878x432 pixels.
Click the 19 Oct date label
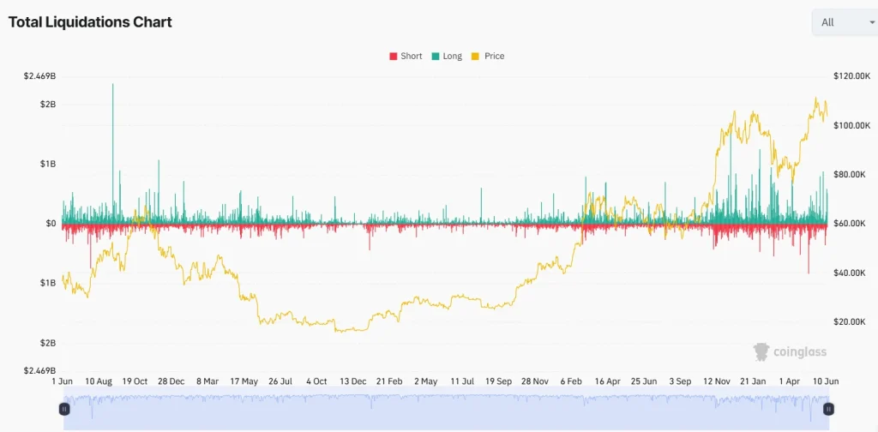coord(135,381)
